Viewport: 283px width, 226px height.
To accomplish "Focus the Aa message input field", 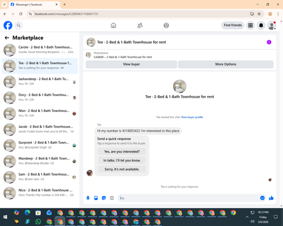I will (188, 198).
